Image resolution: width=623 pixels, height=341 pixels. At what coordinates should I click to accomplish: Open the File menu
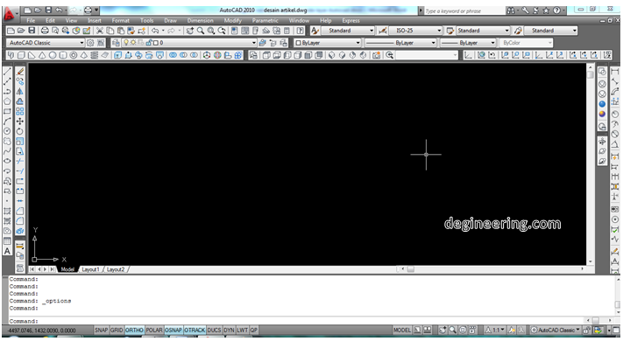[x=31, y=21]
